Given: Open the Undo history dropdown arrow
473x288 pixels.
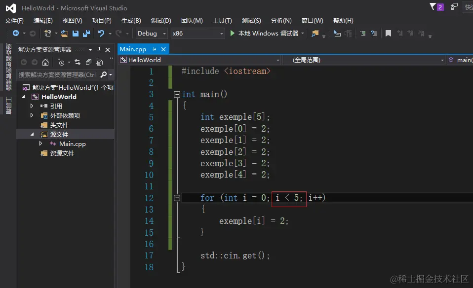Looking at the screenshot, I should tap(110, 34).
